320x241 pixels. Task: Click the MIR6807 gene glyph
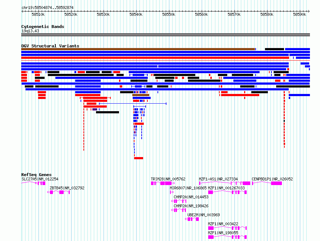172,192
